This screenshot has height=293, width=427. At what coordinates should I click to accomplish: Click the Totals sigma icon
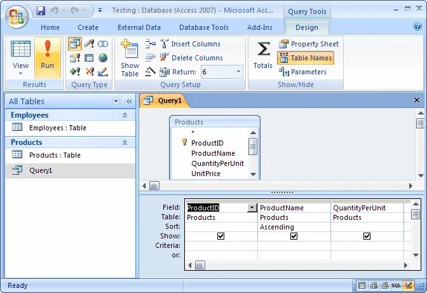tap(263, 54)
